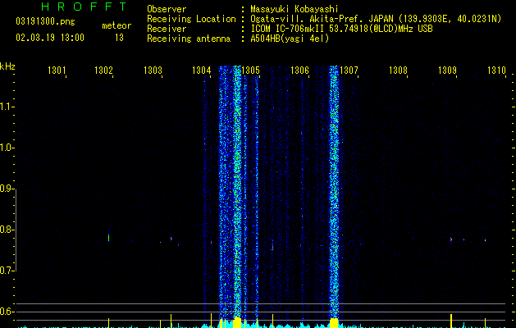The height and width of the screenshot is (328, 516).
Task: Click the 1303 time axis marker
Action: coord(153,71)
